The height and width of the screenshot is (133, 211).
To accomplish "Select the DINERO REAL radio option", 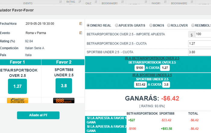I will [88, 25].
